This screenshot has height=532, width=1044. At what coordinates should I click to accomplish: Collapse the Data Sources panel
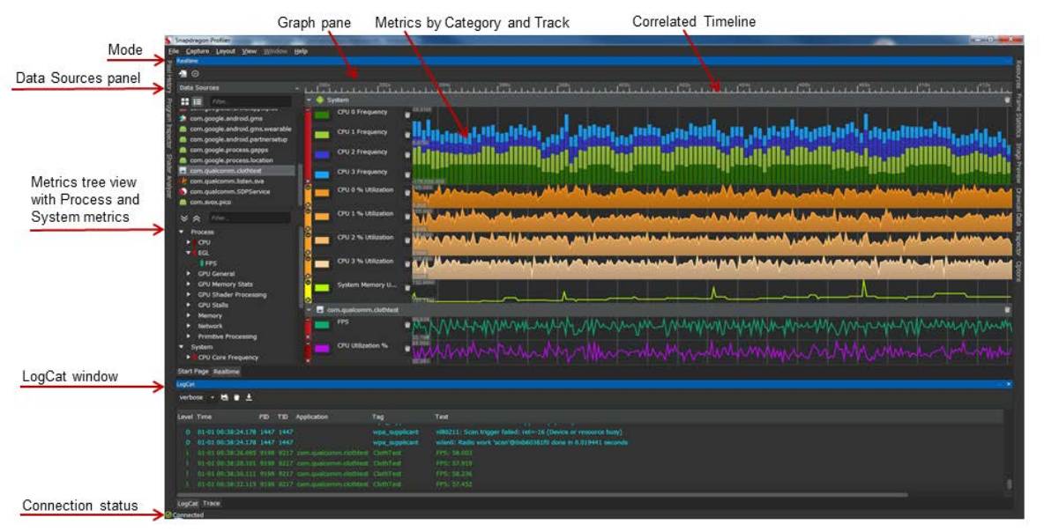297,88
